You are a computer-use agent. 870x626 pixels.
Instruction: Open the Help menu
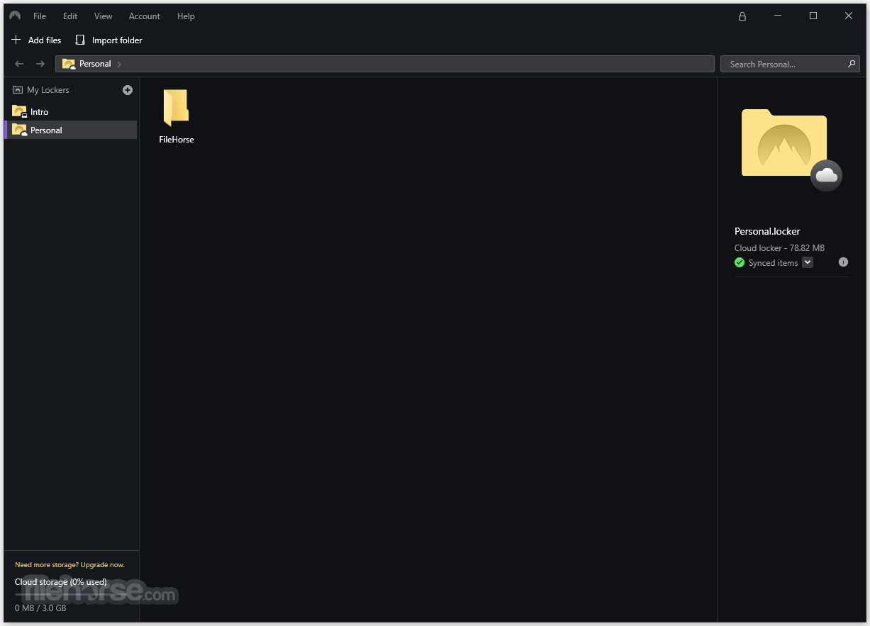[x=186, y=16]
